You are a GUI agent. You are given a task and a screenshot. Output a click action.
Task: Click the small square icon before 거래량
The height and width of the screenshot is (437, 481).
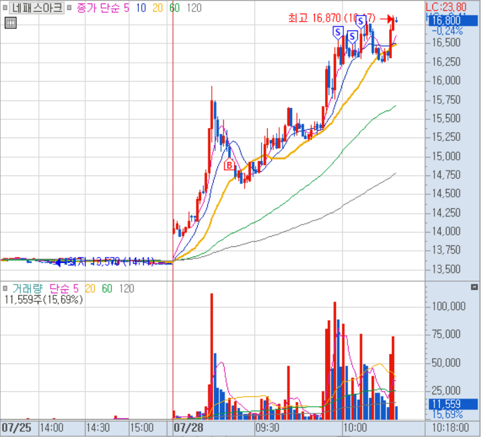[x=5, y=289]
